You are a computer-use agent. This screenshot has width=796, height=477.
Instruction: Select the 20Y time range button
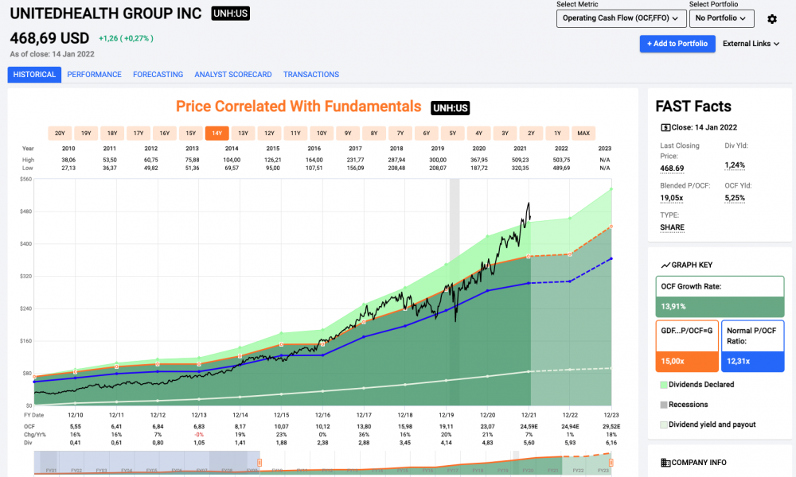click(60, 134)
